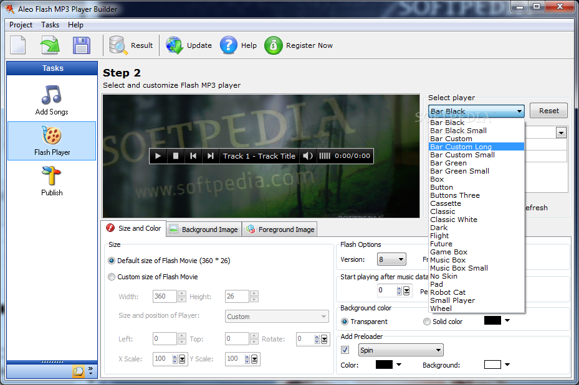This screenshot has width=579, height=385.
Task: Open solid color swatch dropdown arrow
Action: [507, 320]
